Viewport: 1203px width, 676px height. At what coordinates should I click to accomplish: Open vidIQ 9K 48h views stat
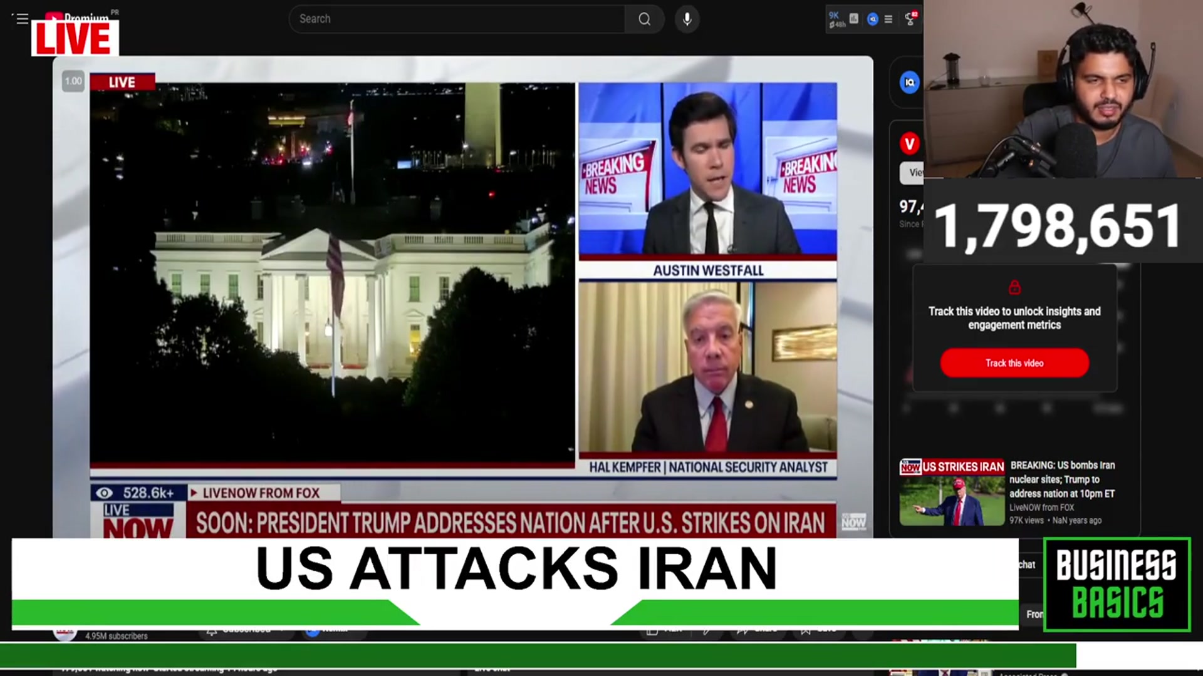click(836, 19)
